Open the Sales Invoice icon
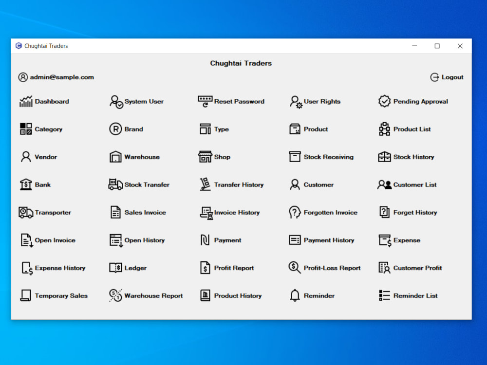487x365 pixels. [115, 212]
